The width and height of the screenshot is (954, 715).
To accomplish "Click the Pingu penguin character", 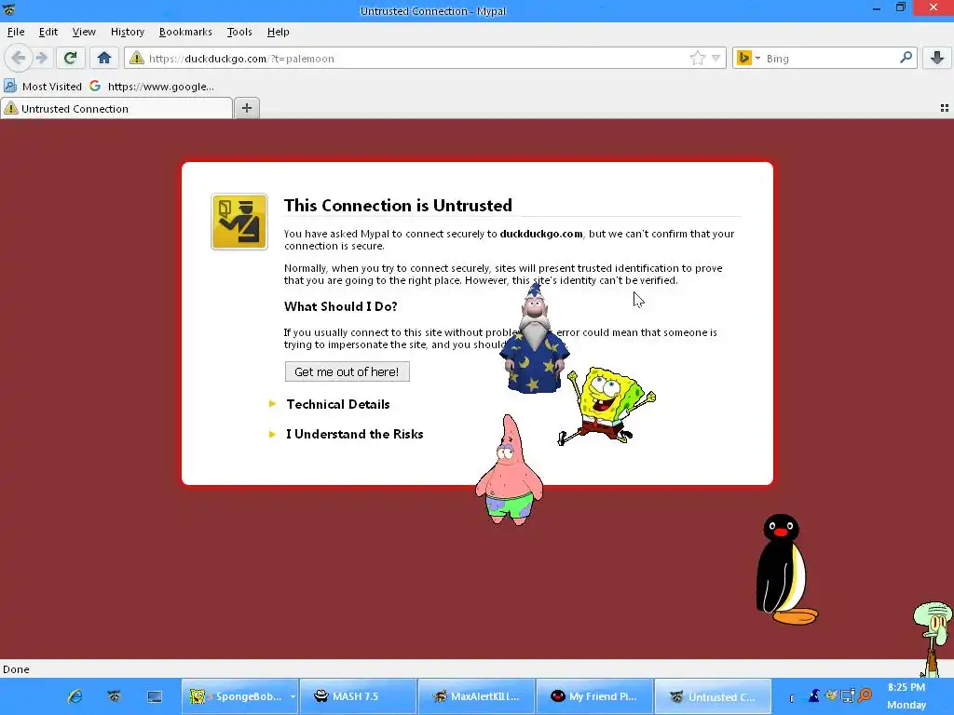I will click(x=784, y=569).
